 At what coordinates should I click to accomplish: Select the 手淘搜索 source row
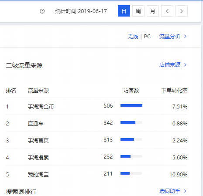(96, 157)
